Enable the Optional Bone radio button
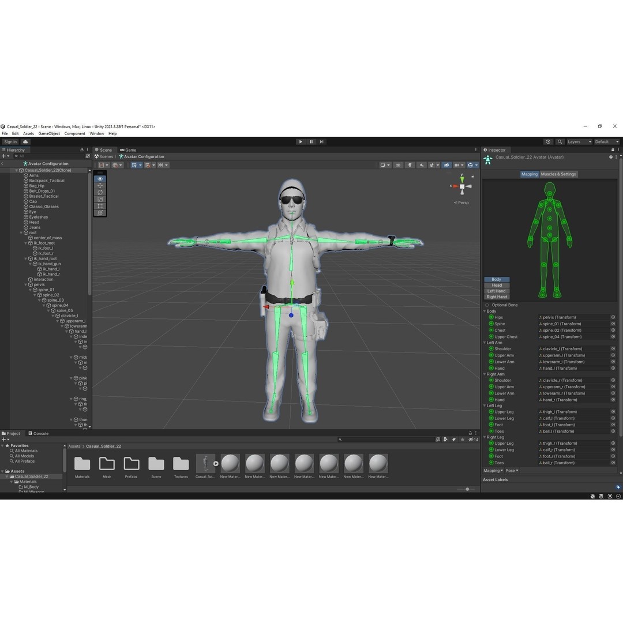The height and width of the screenshot is (623, 623). [x=486, y=305]
